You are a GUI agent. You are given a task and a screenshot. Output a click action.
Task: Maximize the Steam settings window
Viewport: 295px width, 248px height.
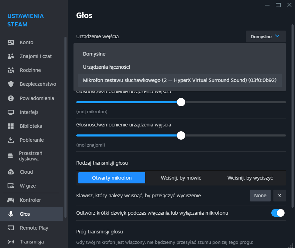click(x=278, y=5)
